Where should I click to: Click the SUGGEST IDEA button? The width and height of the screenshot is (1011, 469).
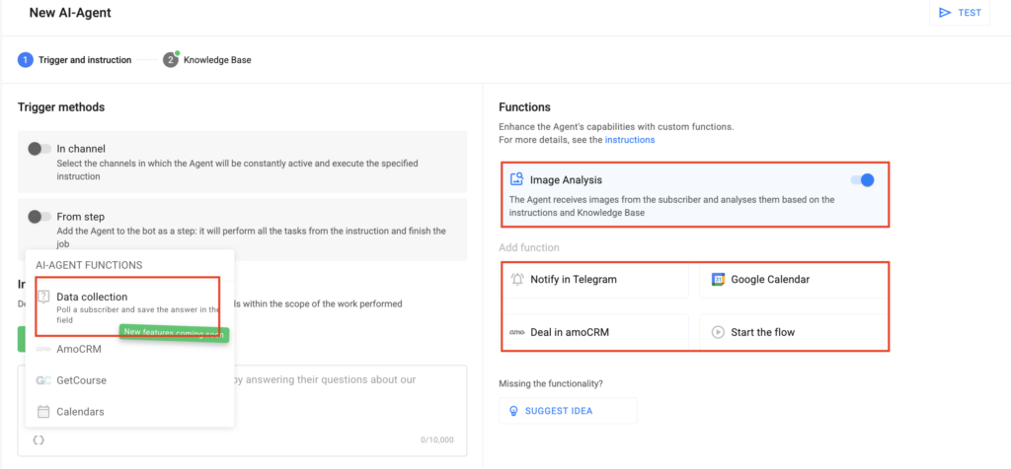coord(568,411)
